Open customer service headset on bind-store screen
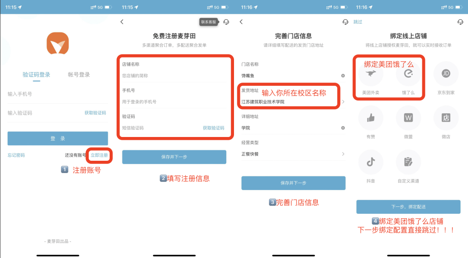The height and width of the screenshot is (258, 468). click(x=460, y=22)
